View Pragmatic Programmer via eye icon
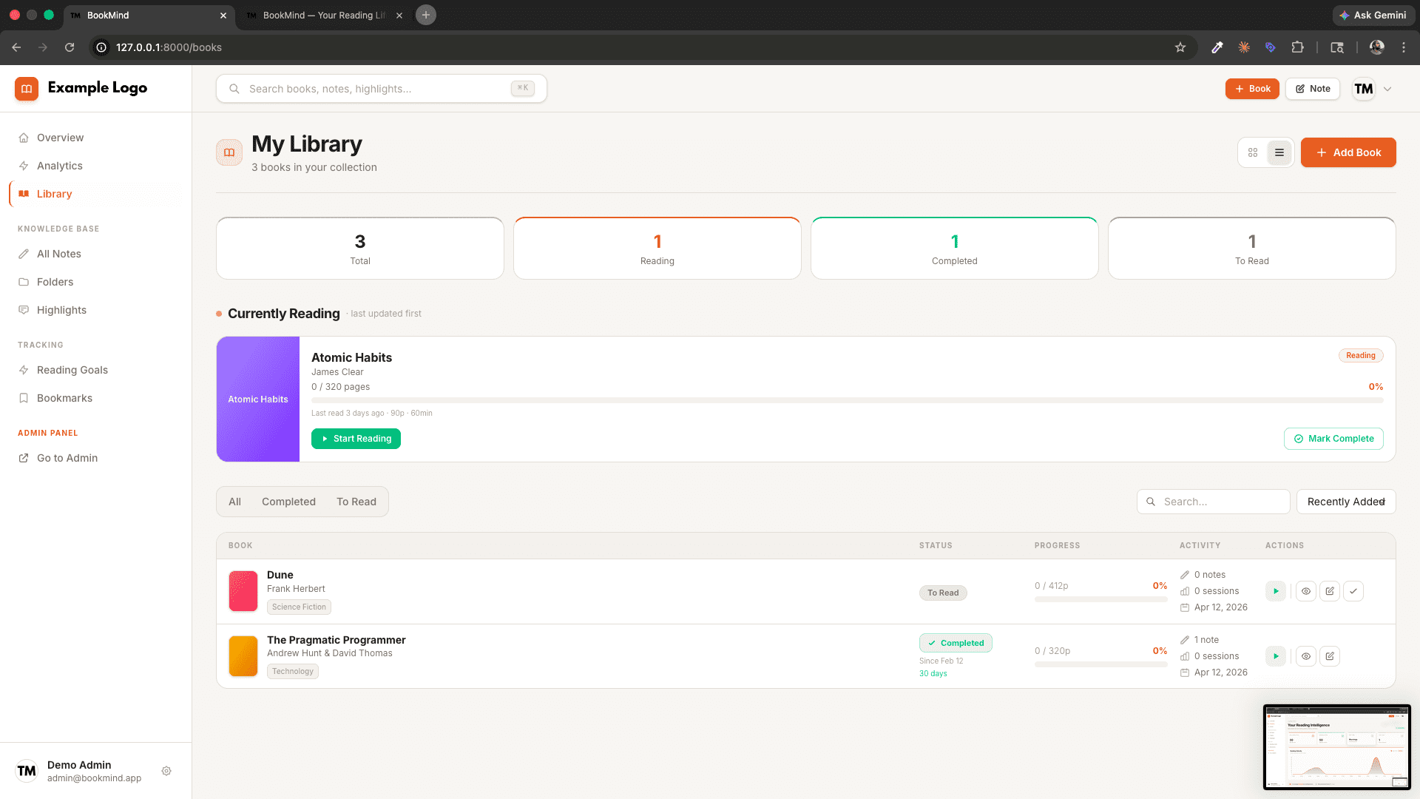Viewport: 1420px width, 799px height. tap(1306, 656)
